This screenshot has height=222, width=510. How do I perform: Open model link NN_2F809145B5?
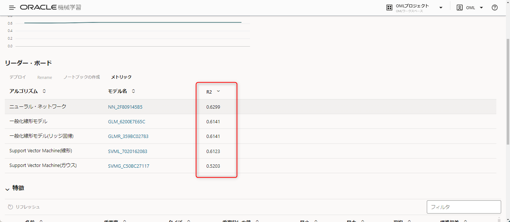125,107
